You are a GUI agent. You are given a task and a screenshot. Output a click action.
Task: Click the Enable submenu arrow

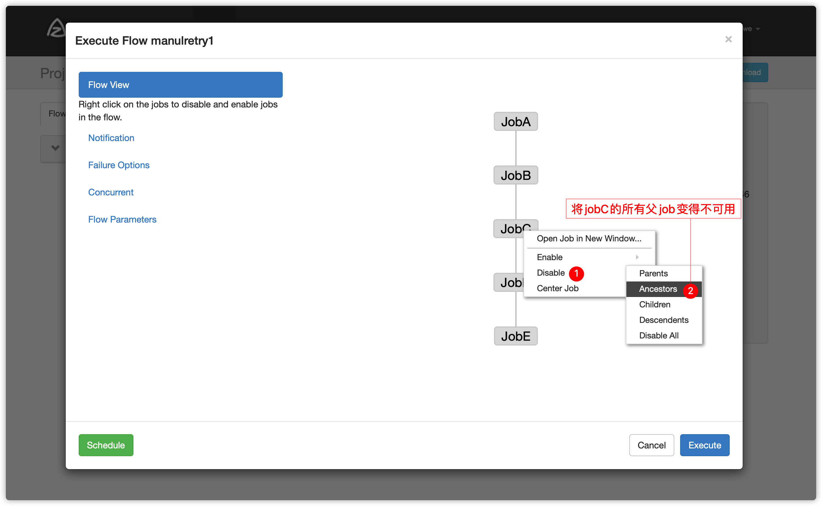point(637,257)
